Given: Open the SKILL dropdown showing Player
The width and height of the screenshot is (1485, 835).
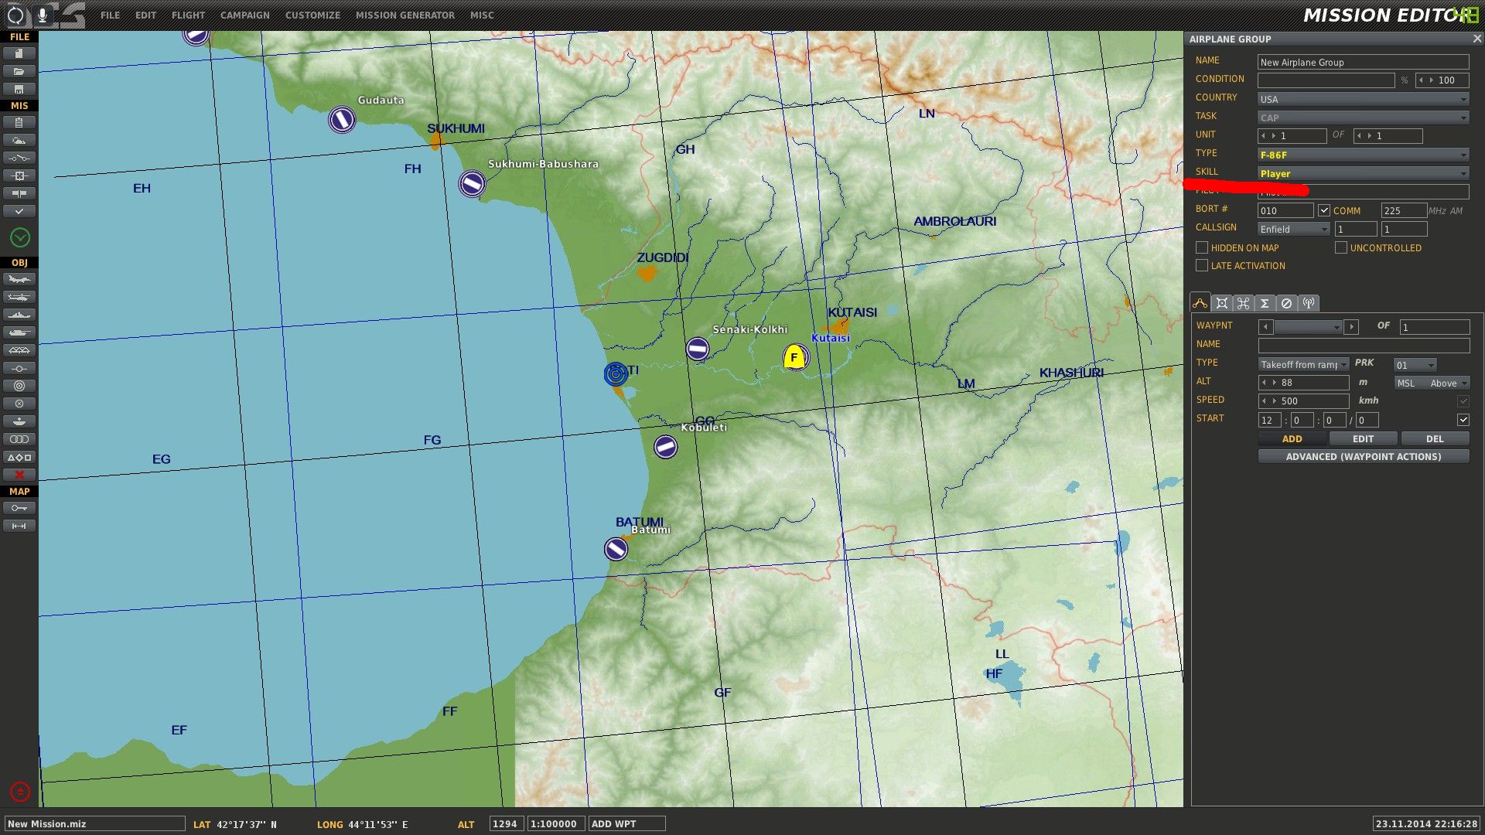Looking at the screenshot, I should pos(1363,173).
